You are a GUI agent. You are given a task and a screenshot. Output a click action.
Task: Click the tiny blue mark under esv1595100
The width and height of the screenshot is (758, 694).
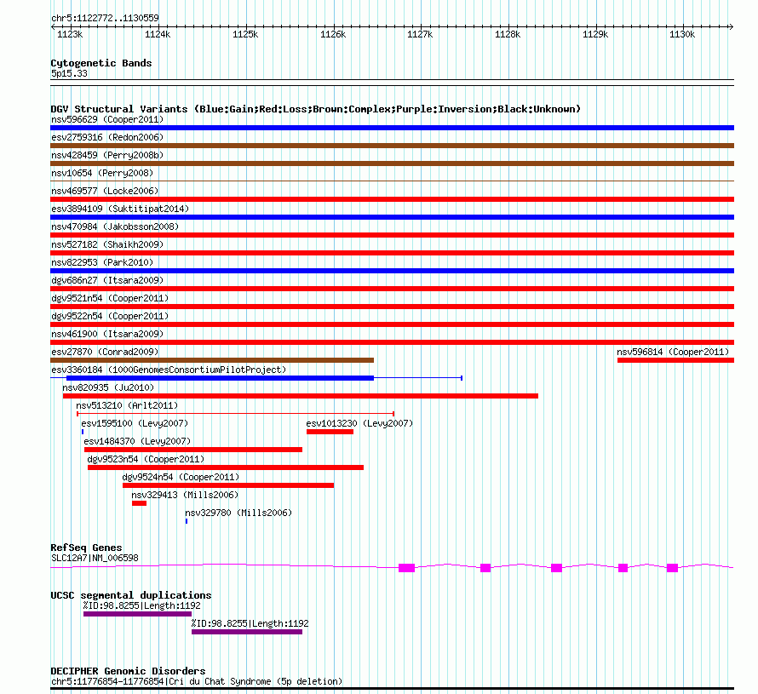coord(83,432)
